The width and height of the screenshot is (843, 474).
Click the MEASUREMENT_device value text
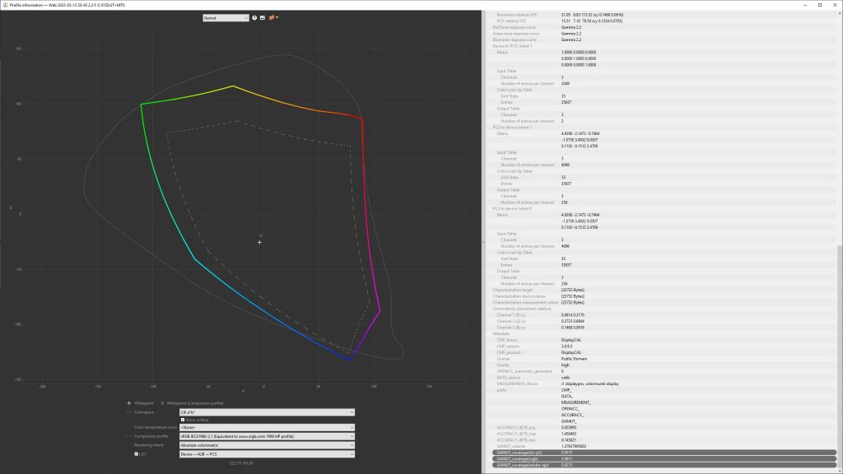coord(589,383)
